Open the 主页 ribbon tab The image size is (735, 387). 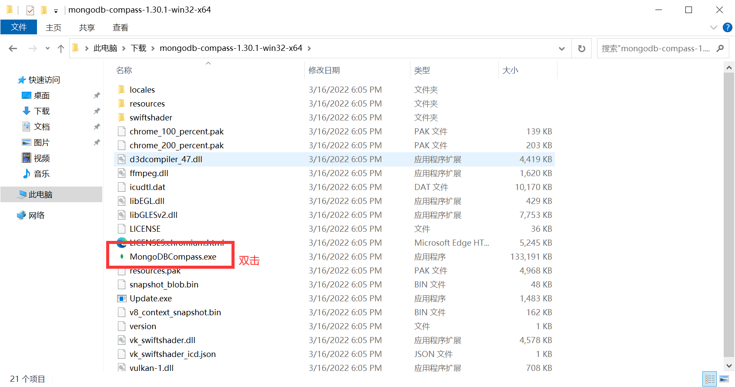point(54,27)
